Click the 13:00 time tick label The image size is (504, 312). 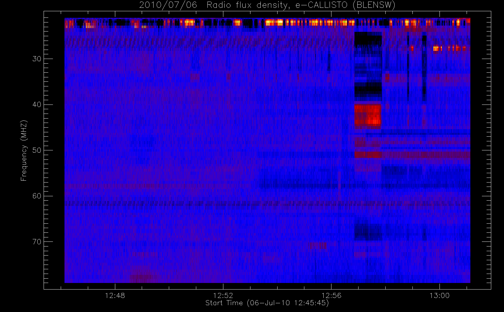point(440,295)
